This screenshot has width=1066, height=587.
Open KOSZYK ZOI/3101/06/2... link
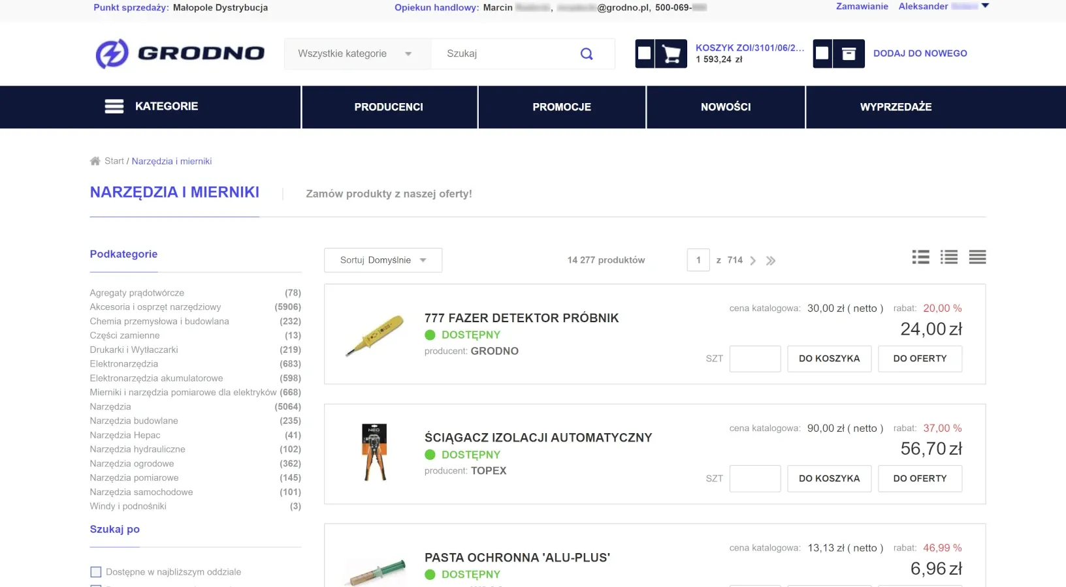tap(750, 48)
